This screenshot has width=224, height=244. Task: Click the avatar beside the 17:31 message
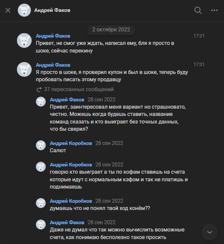pos(24,69)
